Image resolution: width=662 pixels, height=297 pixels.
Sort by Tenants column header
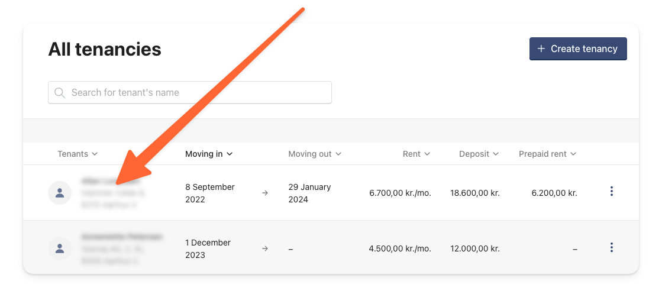[77, 154]
